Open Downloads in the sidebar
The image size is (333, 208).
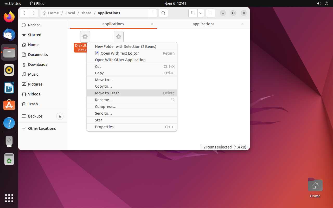pos(43,64)
